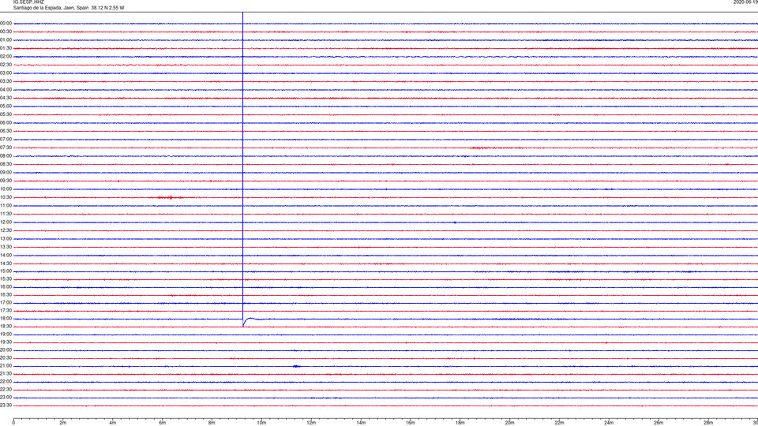Select the 22:00 row label
This screenshot has width=758, height=426.
click(6, 382)
